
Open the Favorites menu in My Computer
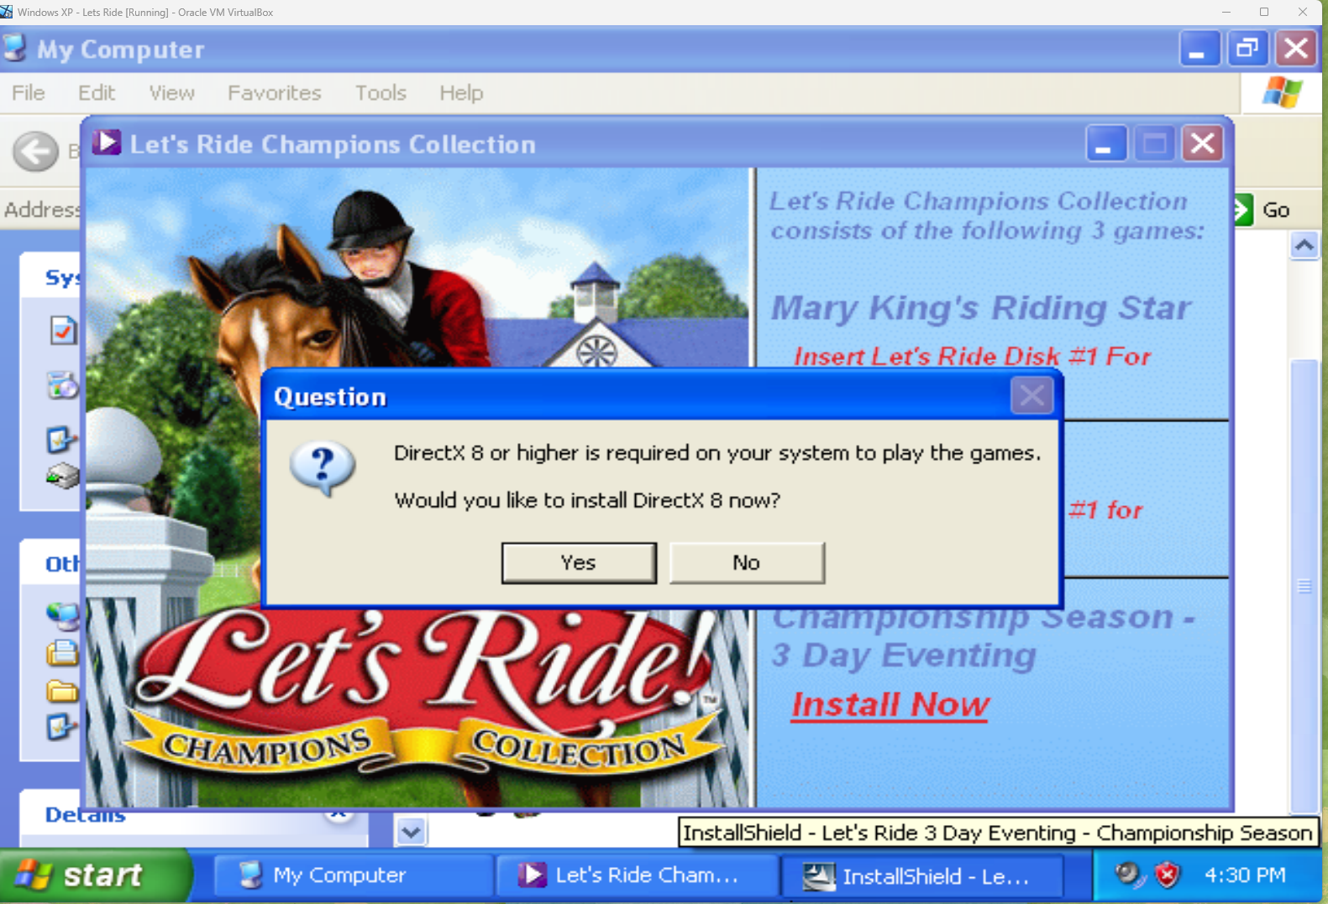click(x=275, y=93)
